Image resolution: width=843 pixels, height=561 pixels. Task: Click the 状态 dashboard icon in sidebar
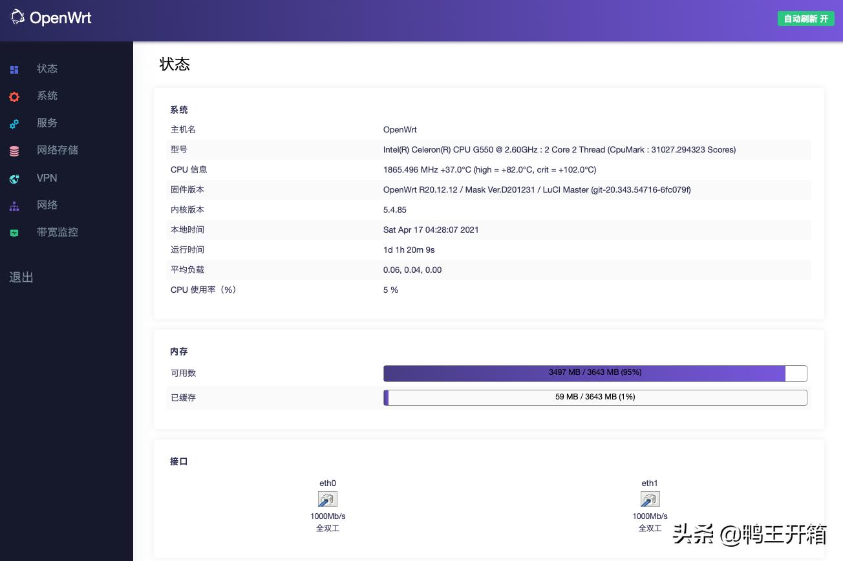pyautogui.click(x=14, y=70)
